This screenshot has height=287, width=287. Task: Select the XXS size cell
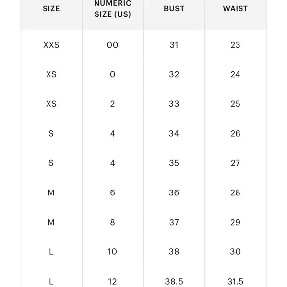click(51, 45)
